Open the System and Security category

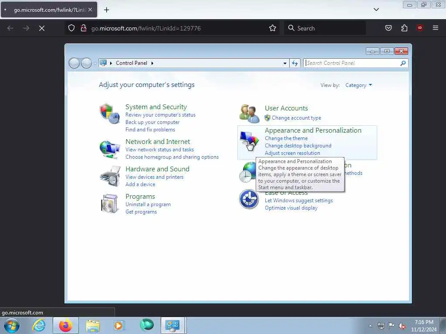pyautogui.click(x=156, y=107)
